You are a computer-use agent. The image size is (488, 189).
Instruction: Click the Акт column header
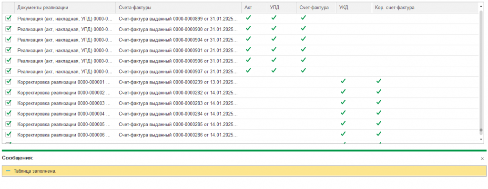point(254,8)
